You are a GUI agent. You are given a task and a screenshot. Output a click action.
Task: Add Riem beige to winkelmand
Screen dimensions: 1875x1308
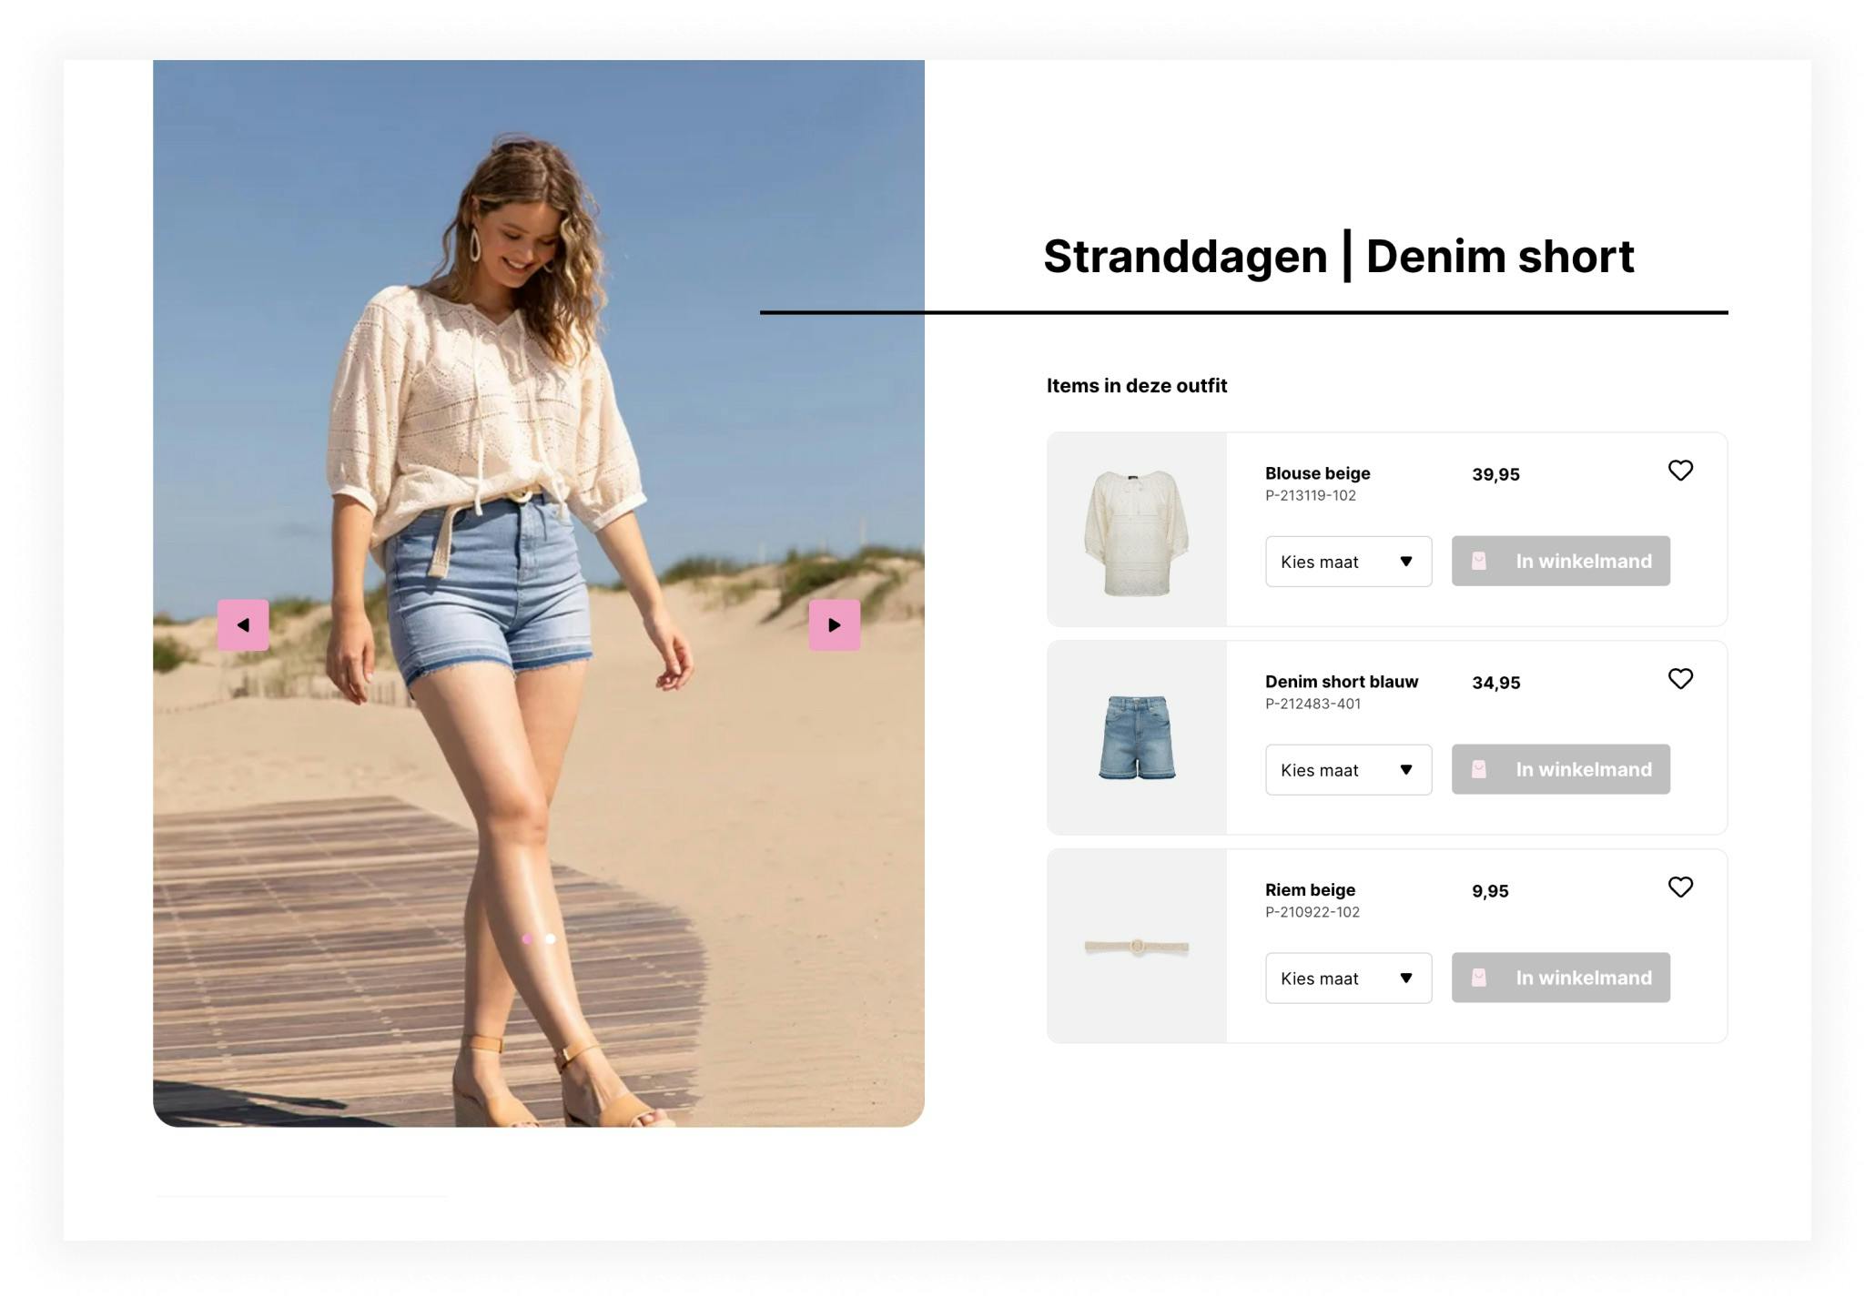tap(1560, 978)
